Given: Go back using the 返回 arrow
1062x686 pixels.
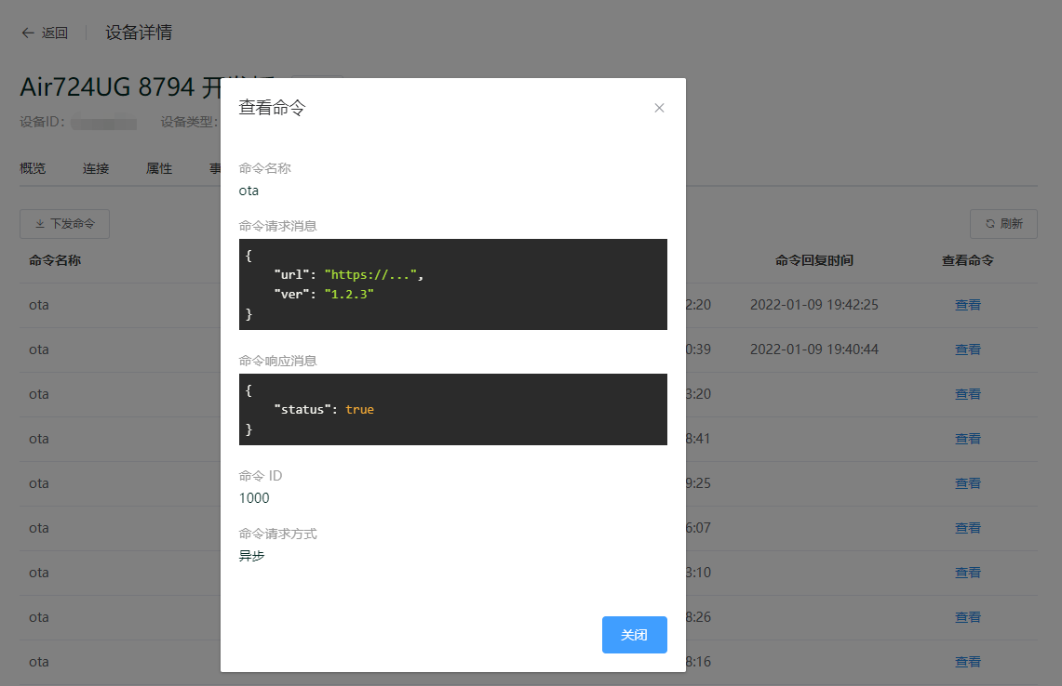Looking at the screenshot, I should (45, 33).
